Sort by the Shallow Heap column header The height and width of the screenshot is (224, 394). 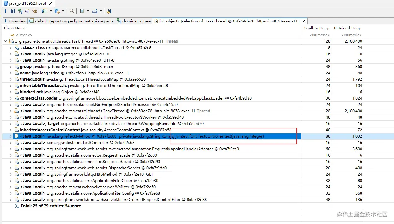(317, 28)
